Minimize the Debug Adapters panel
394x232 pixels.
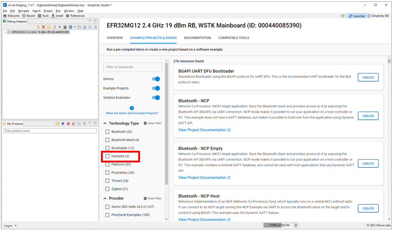tap(90, 21)
